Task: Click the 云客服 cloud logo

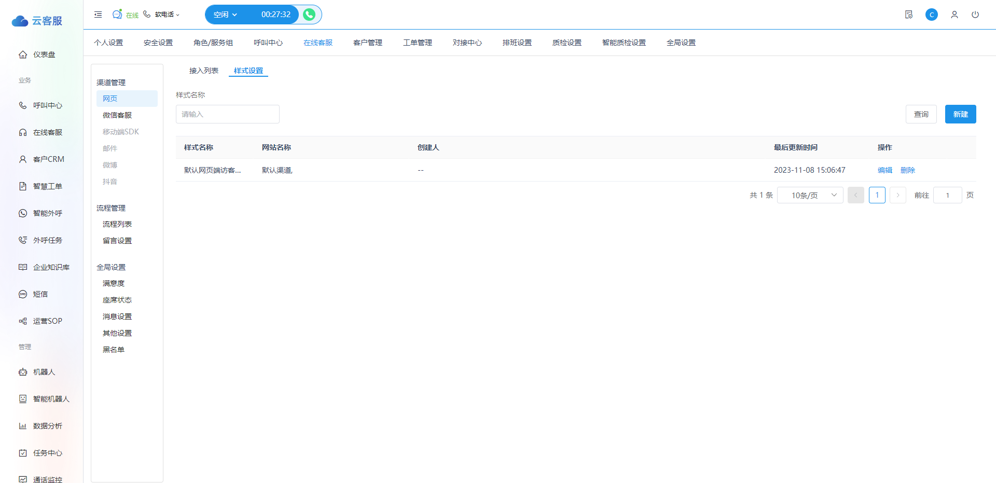Action: pos(37,21)
